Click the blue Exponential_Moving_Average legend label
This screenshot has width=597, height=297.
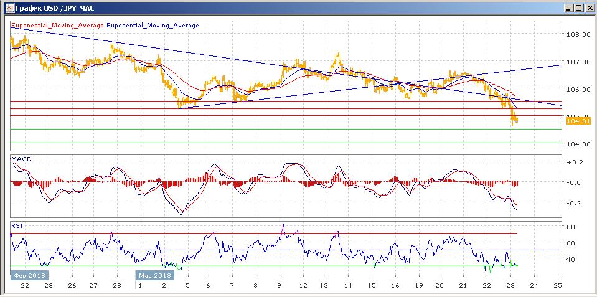(x=153, y=26)
